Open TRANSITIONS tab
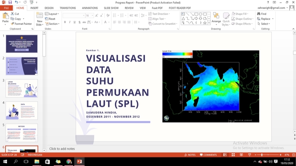Viewport: 296px width, 166px height. 68,8
